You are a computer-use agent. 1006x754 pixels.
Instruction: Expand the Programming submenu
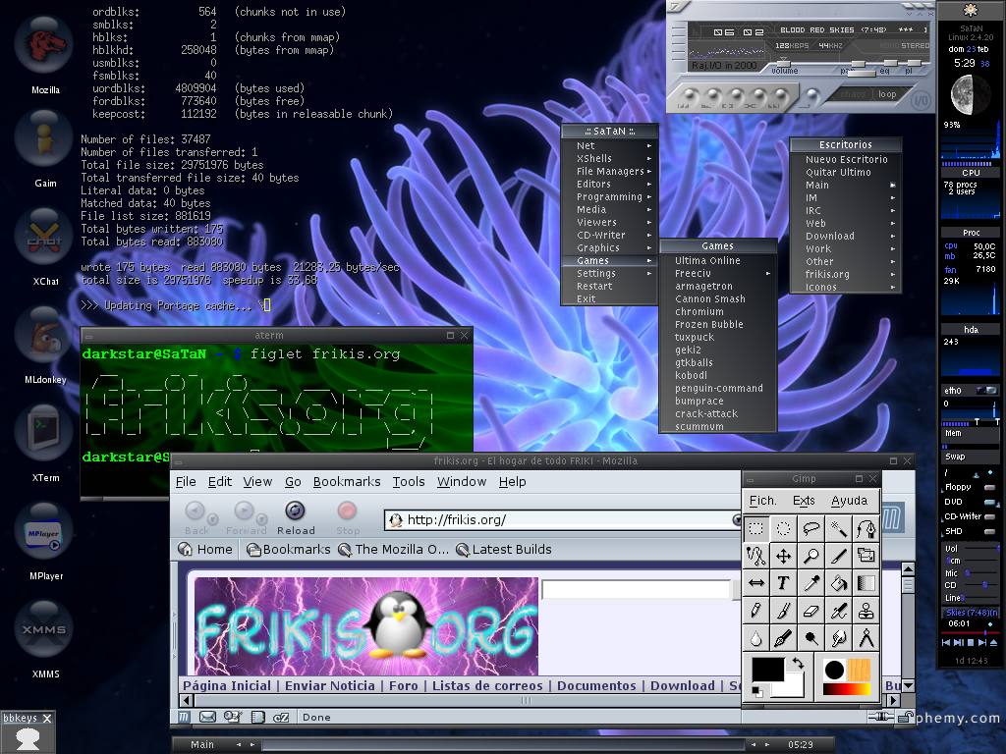[610, 196]
